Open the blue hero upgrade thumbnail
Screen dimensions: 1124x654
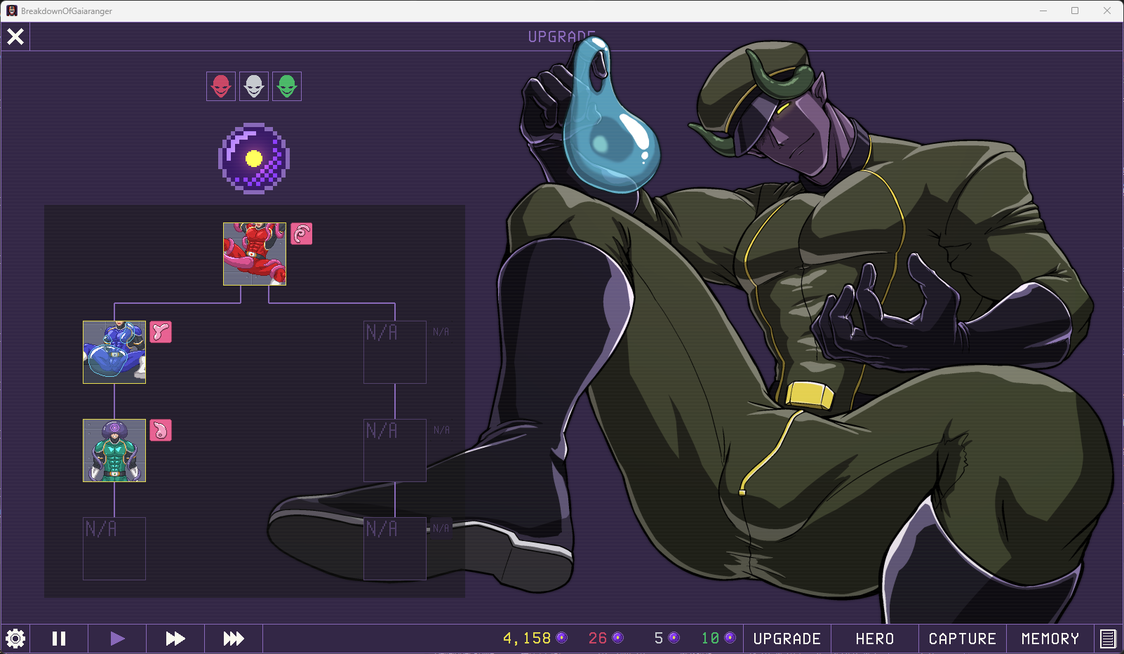point(114,352)
